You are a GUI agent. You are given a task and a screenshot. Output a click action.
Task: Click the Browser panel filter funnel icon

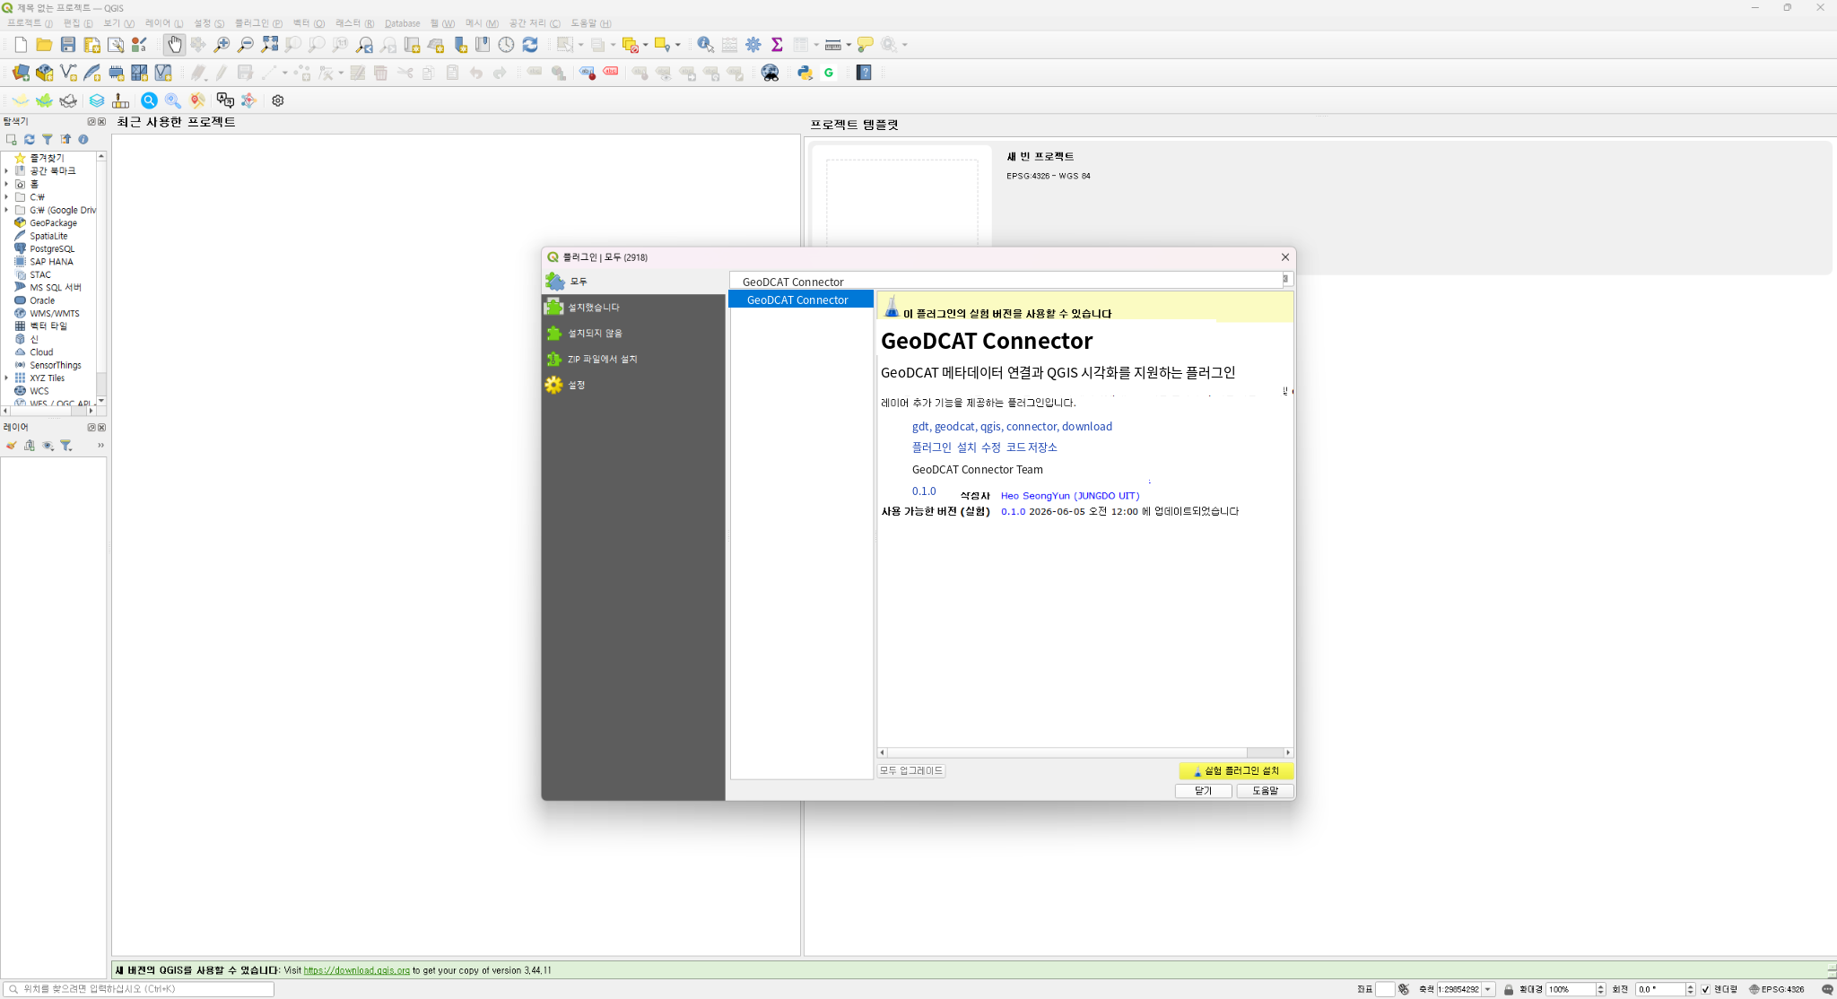[48, 139]
